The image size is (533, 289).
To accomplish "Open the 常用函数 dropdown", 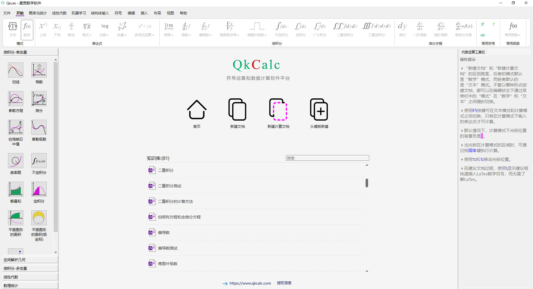I will coord(512,30).
